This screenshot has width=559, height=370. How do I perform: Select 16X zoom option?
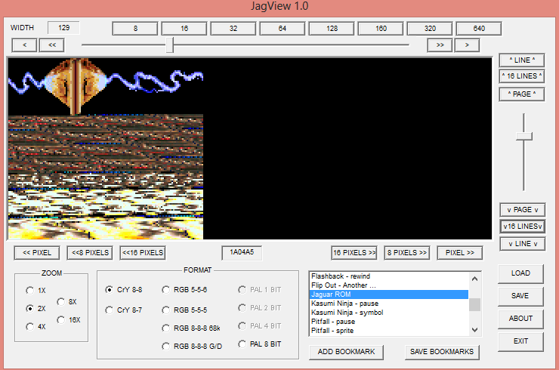point(61,320)
